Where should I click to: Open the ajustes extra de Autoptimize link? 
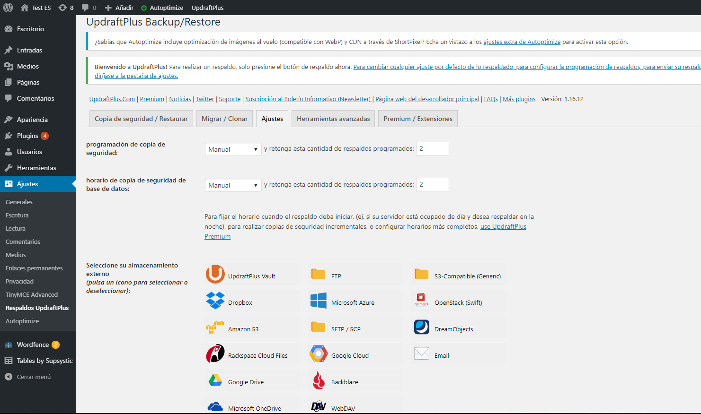pyautogui.click(x=522, y=42)
